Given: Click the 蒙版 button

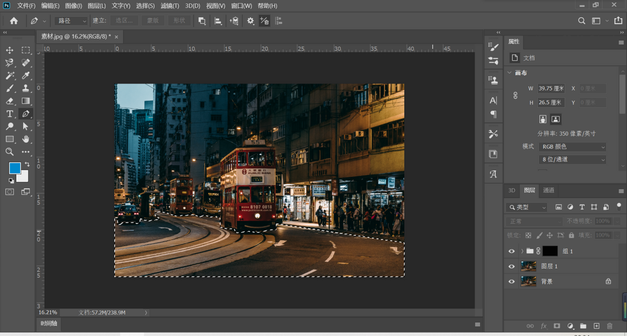Looking at the screenshot, I should pos(153,21).
